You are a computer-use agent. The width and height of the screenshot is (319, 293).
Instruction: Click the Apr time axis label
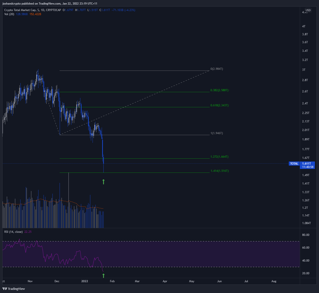coord(165,281)
